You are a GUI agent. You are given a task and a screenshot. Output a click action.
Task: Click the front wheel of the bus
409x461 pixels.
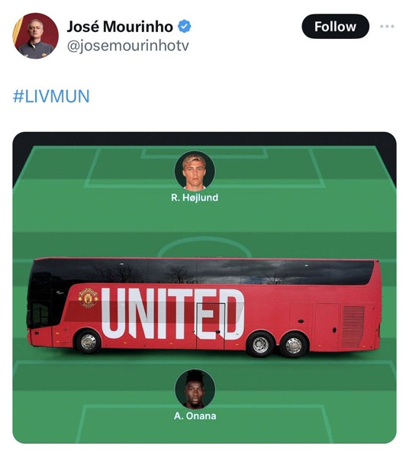(89, 342)
